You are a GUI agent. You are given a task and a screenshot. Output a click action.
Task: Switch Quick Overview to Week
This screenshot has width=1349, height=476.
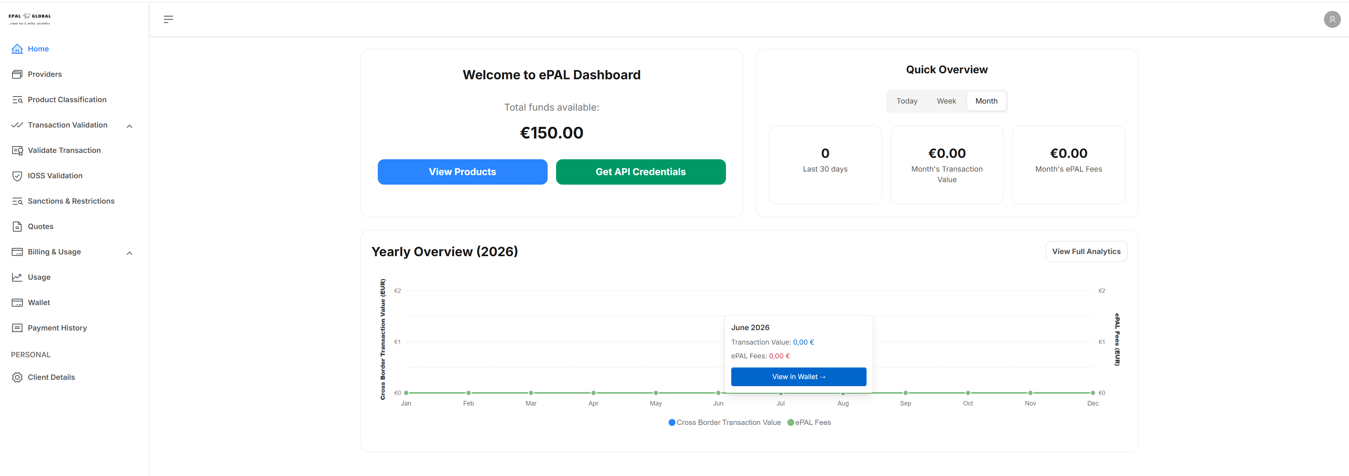946,101
